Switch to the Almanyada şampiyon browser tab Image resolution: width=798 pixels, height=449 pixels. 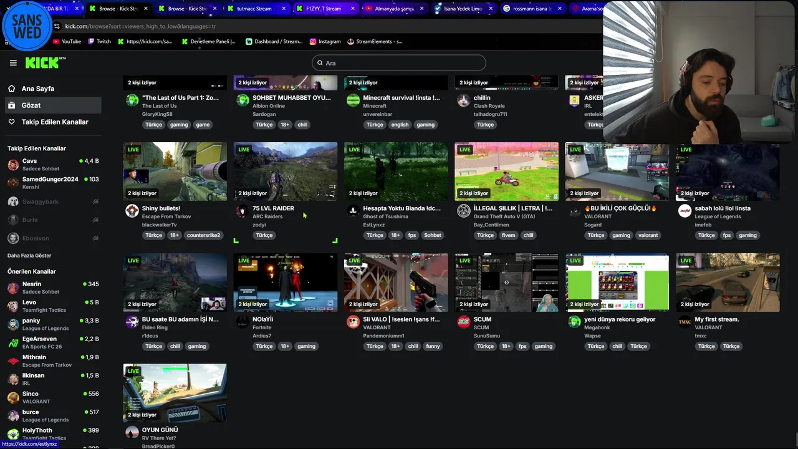394,9
